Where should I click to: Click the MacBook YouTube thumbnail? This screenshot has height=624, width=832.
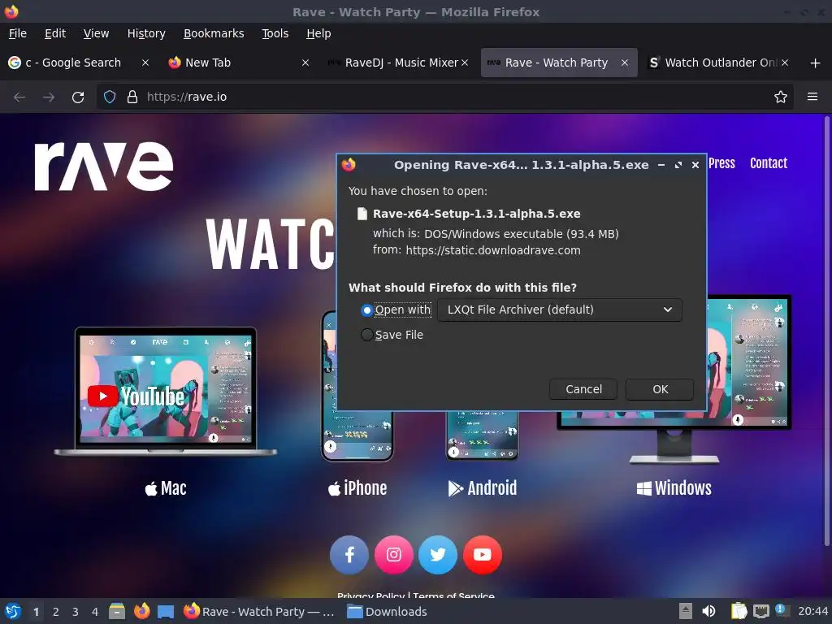tap(166, 392)
